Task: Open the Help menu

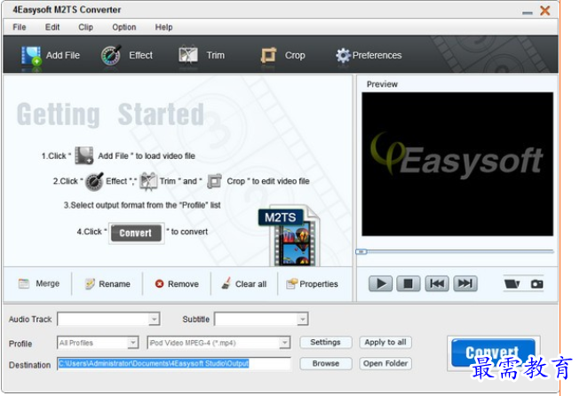Action: pos(163,27)
